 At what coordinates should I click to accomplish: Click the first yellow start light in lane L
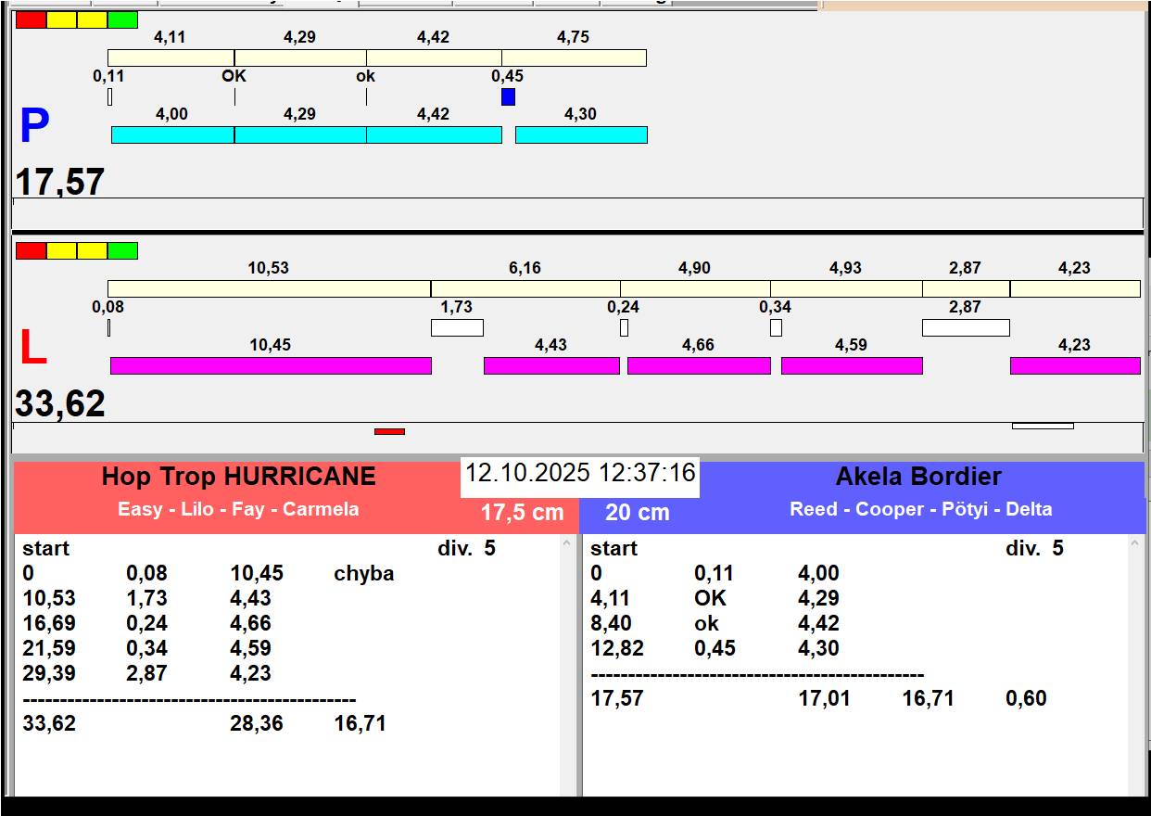coord(61,251)
